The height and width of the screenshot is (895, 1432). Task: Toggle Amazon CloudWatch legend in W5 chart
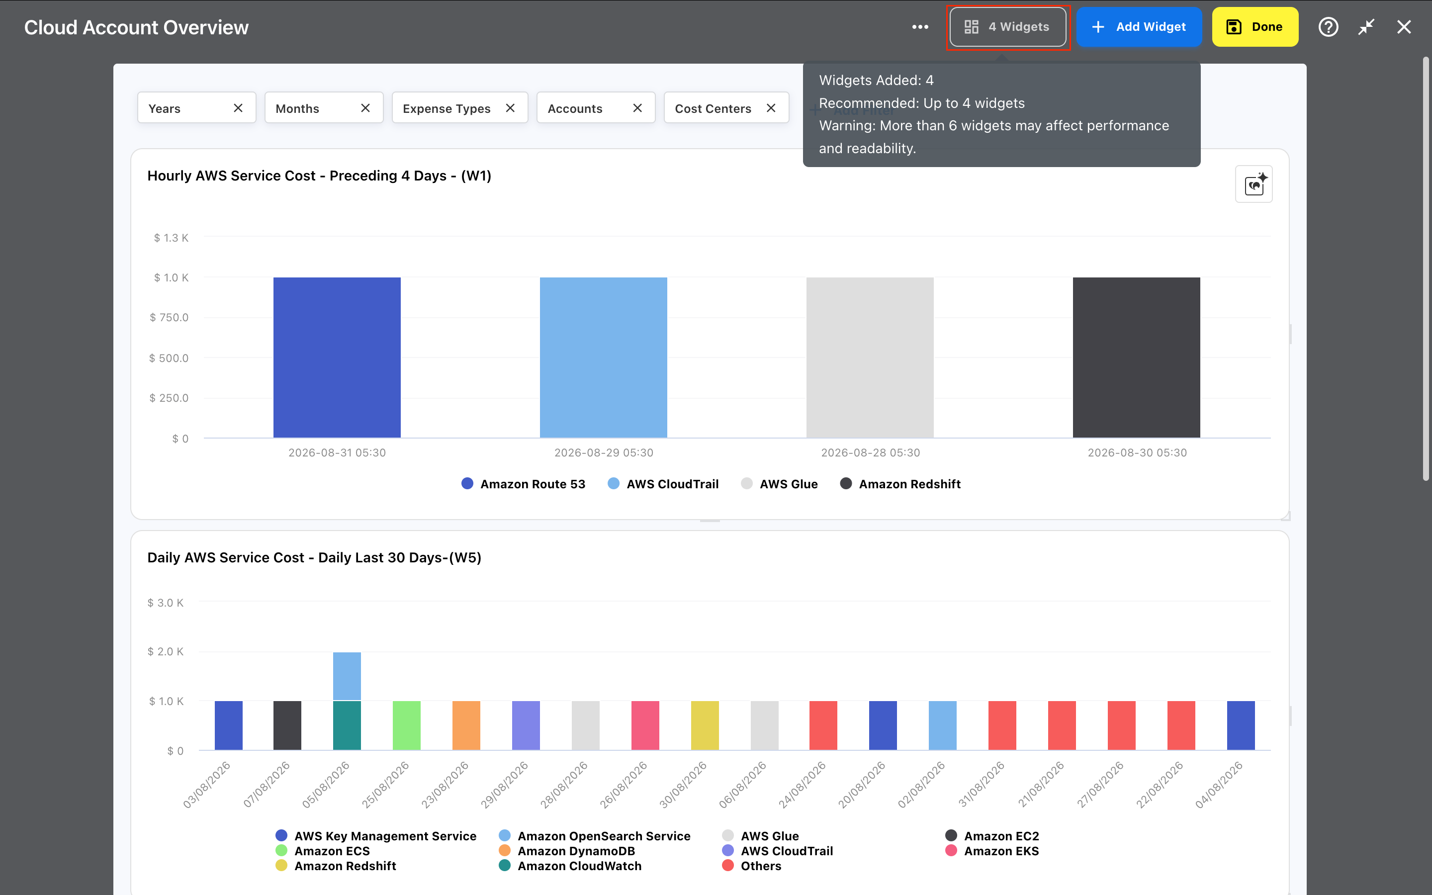click(x=570, y=865)
